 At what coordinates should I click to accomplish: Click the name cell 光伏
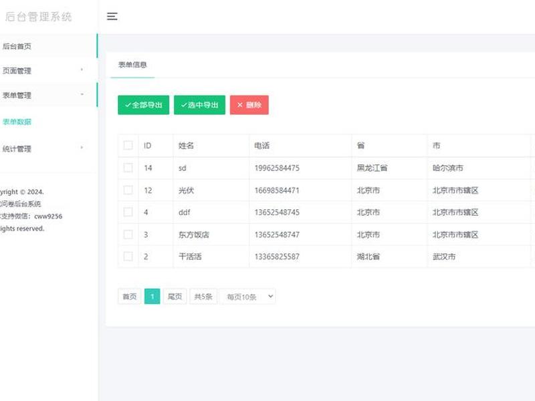(x=186, y=190)
